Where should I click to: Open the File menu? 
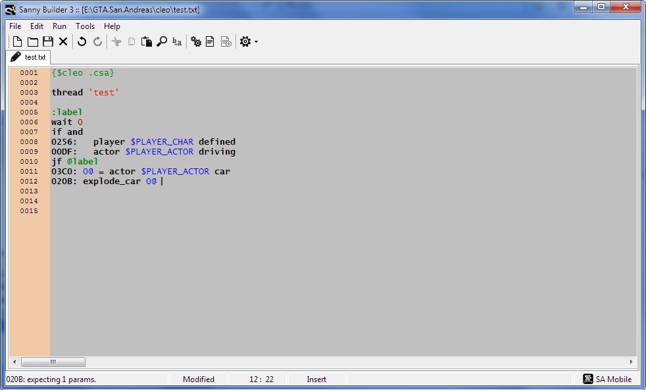pyautogui.click(x=14, y=26)
